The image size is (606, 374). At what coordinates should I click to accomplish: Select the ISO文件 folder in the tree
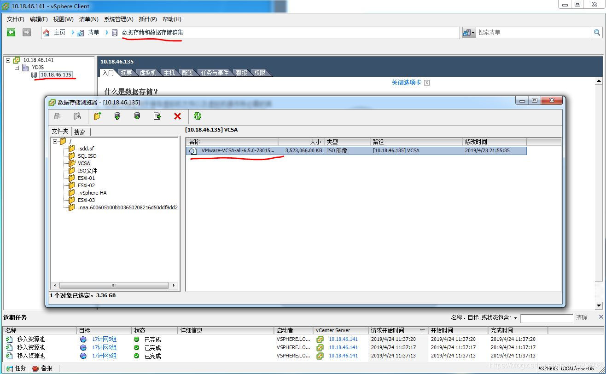(87, 171)
